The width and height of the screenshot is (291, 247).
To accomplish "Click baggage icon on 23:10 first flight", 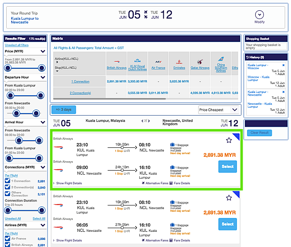I will 172,145.
